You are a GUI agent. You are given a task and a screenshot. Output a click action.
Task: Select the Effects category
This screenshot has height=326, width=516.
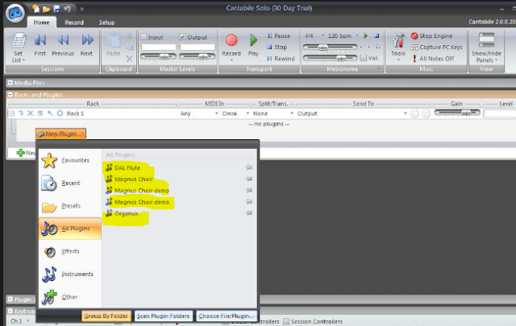(x=70, y=251)
